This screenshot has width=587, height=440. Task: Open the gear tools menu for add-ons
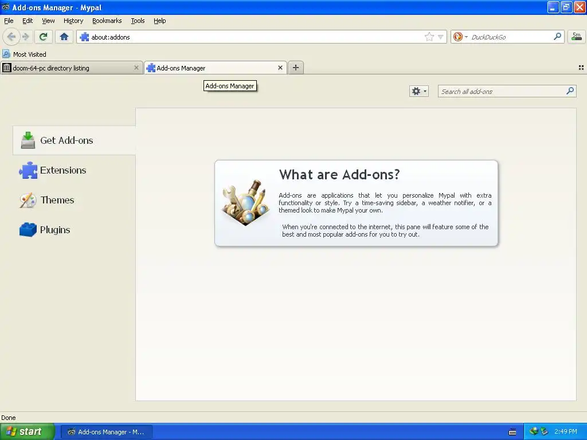click(418, 91)
